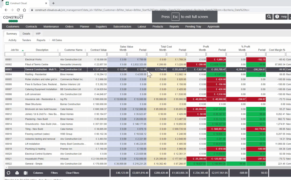The image size is (291, 180).
Task: Select Housebuild (Plots) job row
Action: [148, 159]
